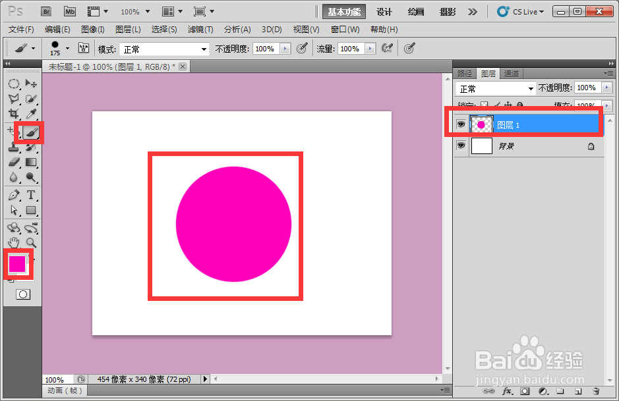Select the History Brush tool
Image resolution: width=619 pixels, height=401 pixels.
coord(31,147)
